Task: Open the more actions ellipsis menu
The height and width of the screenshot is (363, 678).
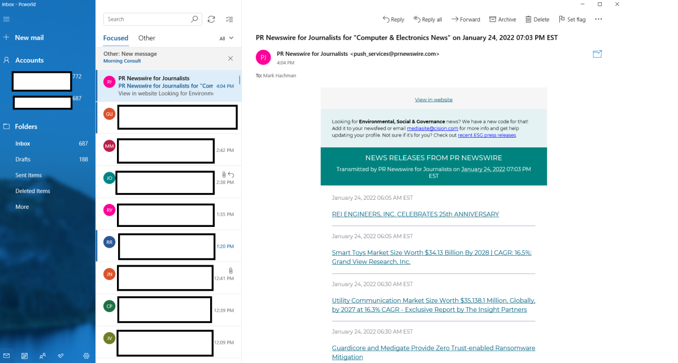Action: pos(598,19)
